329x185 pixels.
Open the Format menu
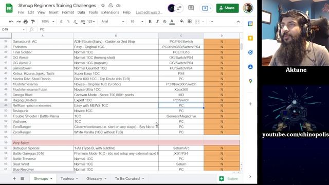point(68,12)
